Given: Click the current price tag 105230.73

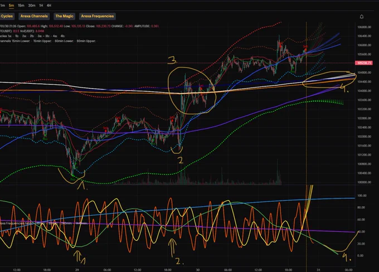Looking at the screenshot, I should tap(364, 63).
